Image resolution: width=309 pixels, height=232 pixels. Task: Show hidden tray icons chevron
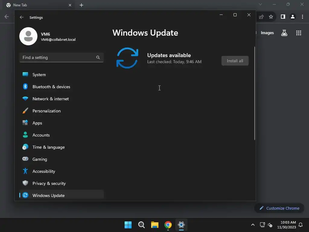(x=253, y=225)
